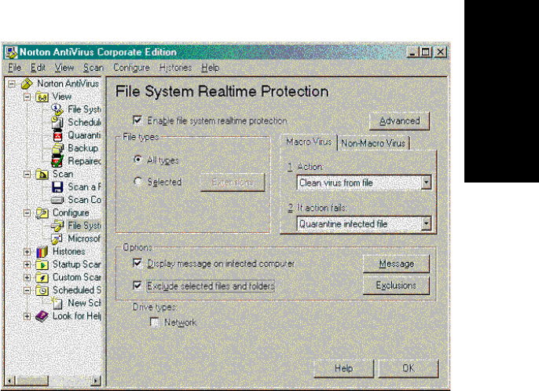Click the Message button

pos(396,264)
